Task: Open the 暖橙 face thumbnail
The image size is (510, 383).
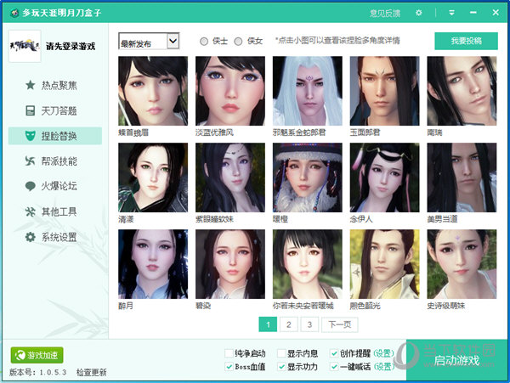Action: pos(308,177)
